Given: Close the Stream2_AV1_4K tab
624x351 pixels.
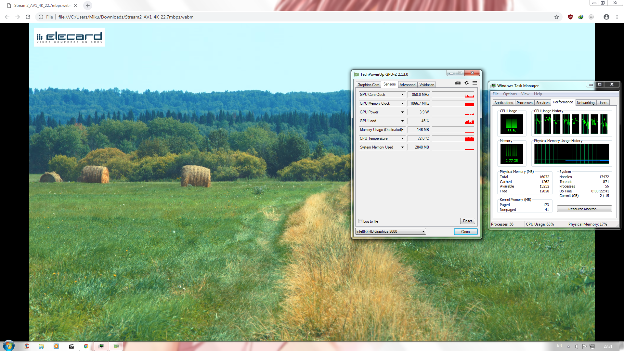Looking at the screenshot, I should [75, 6].
